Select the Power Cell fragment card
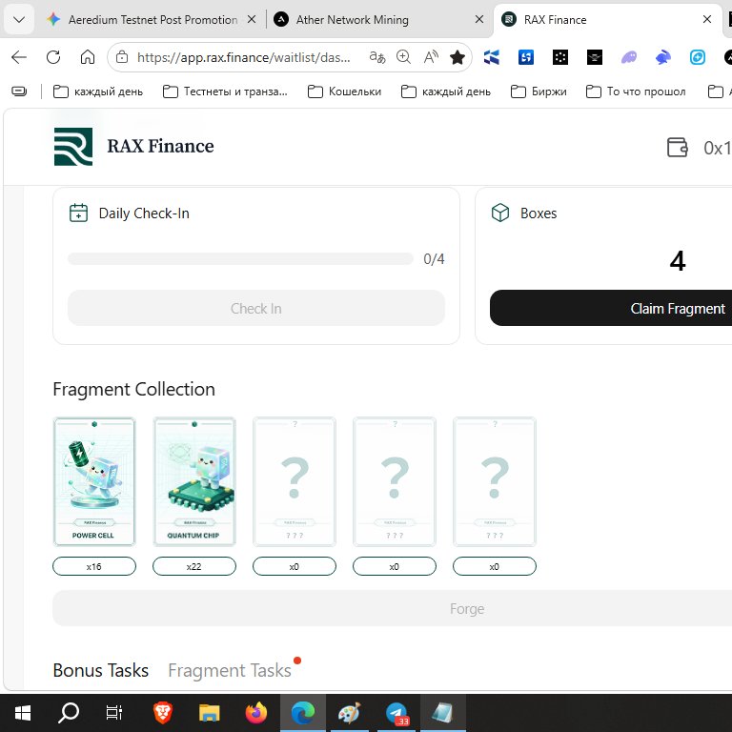 tap(94, 481)
